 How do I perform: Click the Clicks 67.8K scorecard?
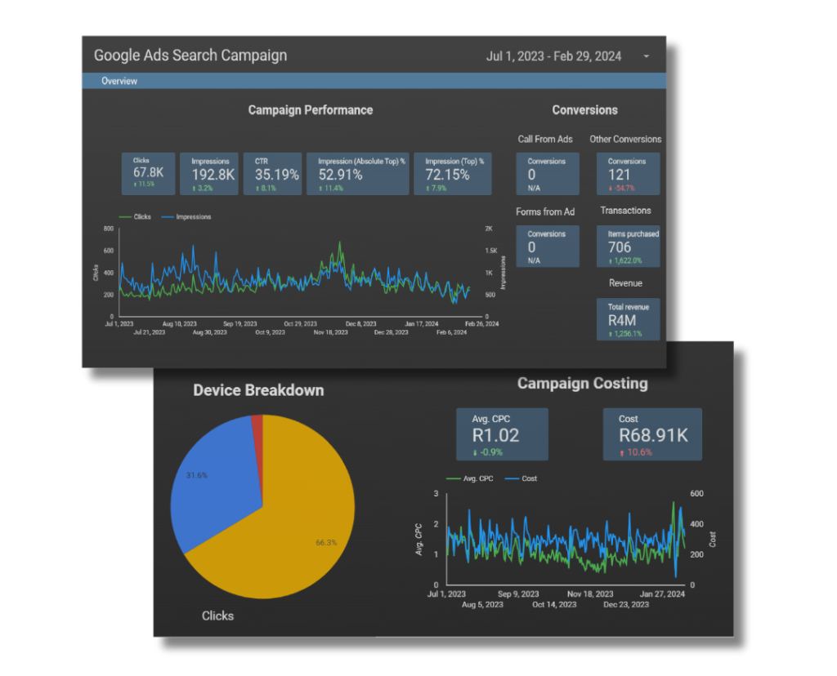(x=148, y=173)
